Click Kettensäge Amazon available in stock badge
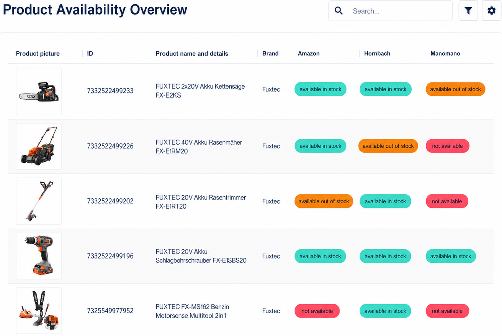 click(320, 89)
